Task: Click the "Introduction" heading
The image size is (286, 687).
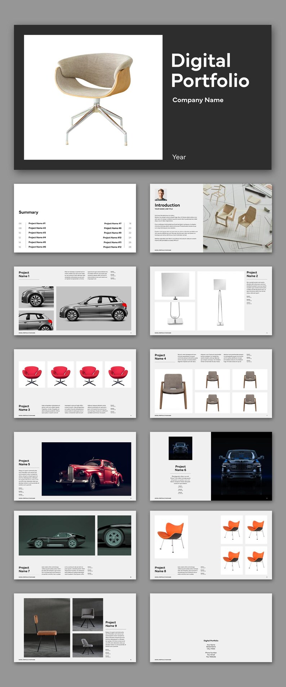Action: (167, 205)
